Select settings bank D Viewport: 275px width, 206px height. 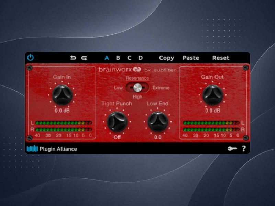141,58
